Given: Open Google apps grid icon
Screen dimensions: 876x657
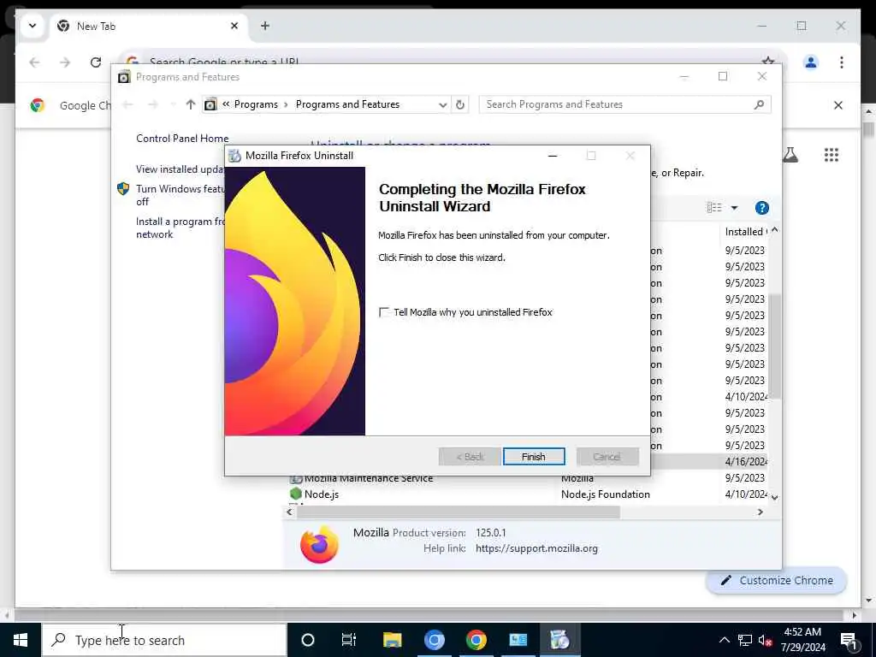Looking at the screenshot, I should 832,155.
